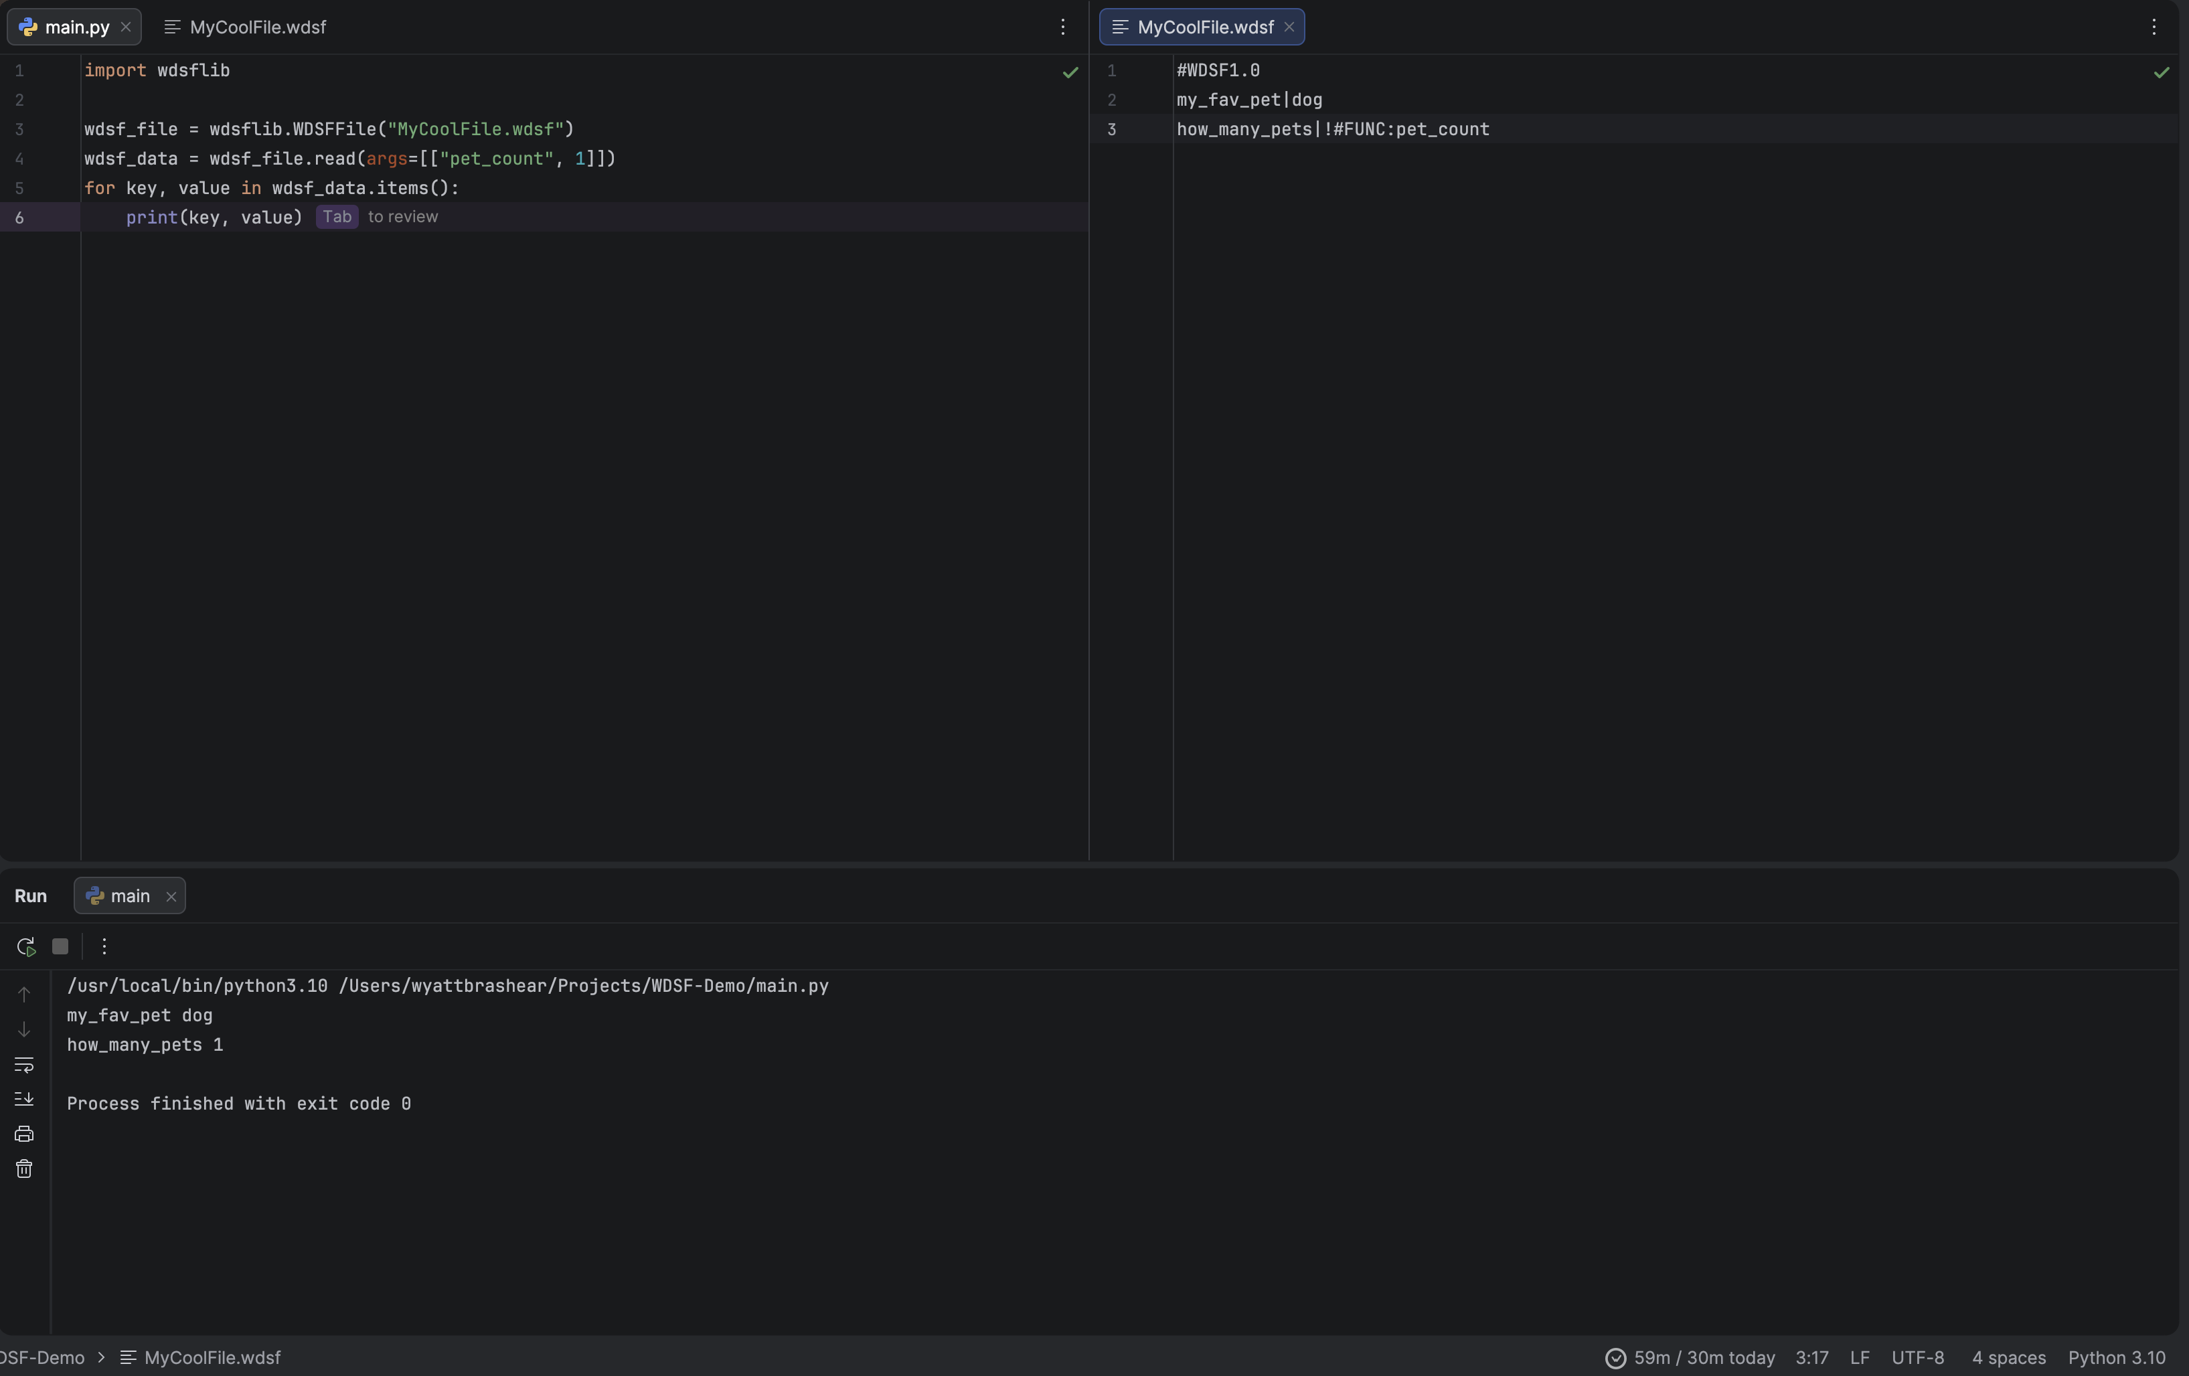
Task: Open MyCoolFile.wdsf tab in left pane
Action: 244,27
